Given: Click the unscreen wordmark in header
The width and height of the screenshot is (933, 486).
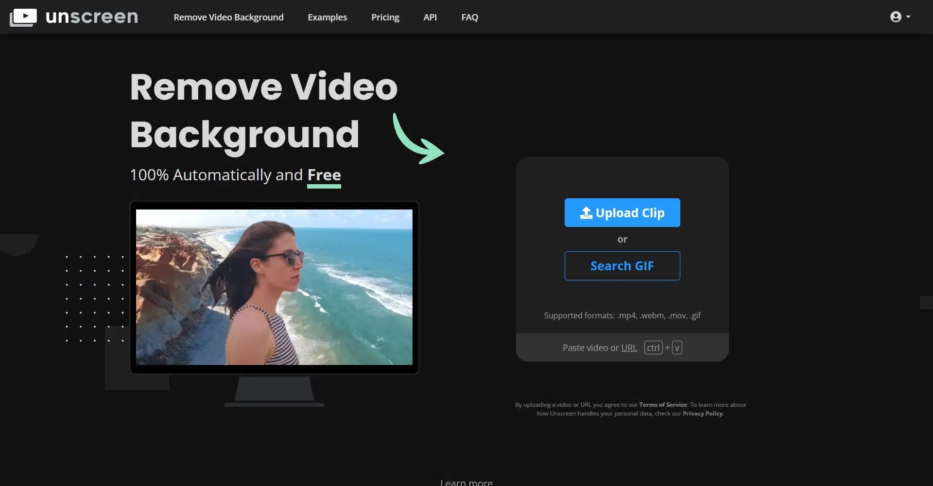Looking at the screenshot, I should click(x=92, y=17).
